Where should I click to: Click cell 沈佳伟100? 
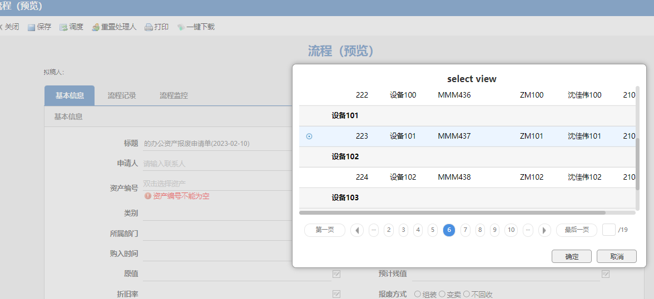584,95
